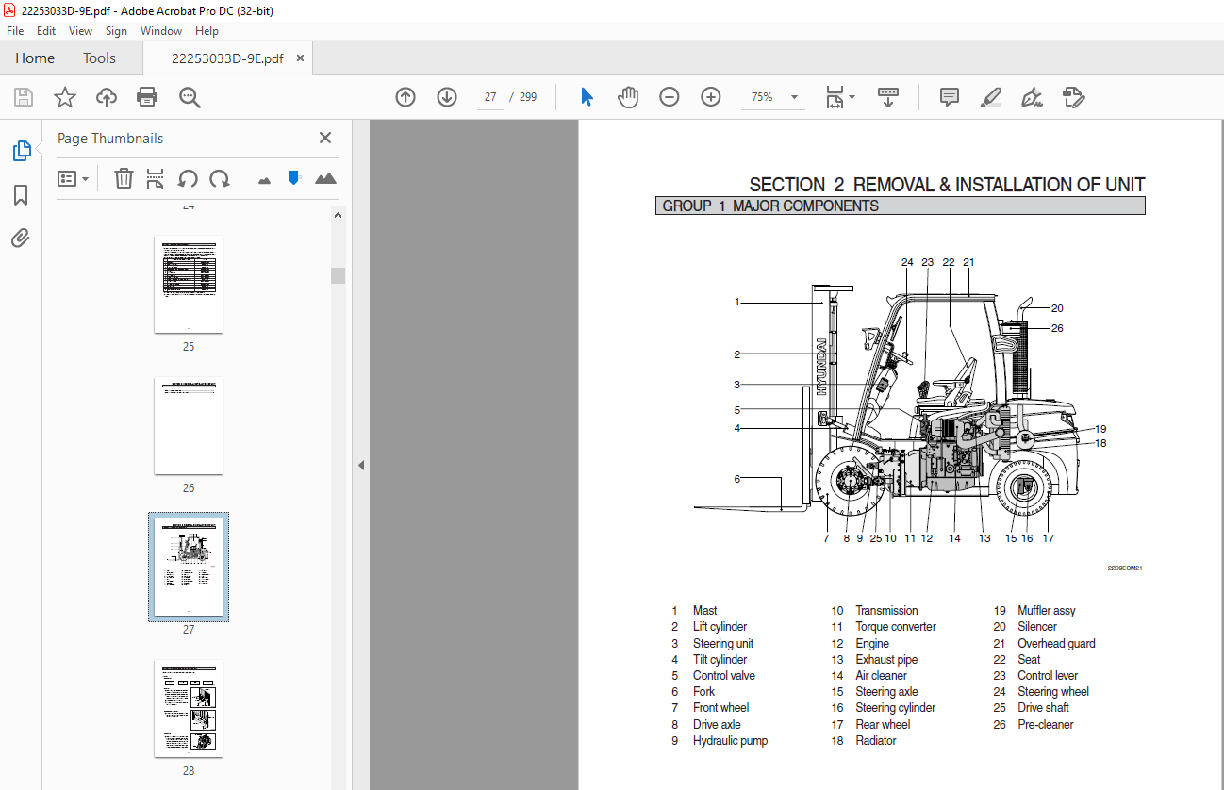Choose the Selection arrow tool
1224x790 pixels.
pos(587,97)
